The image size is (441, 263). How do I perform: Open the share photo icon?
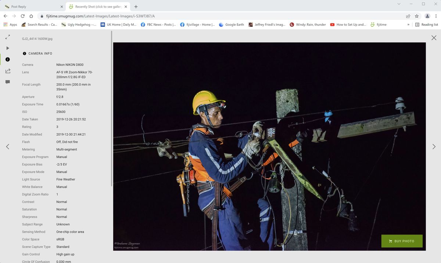click(x=8, y=71)
